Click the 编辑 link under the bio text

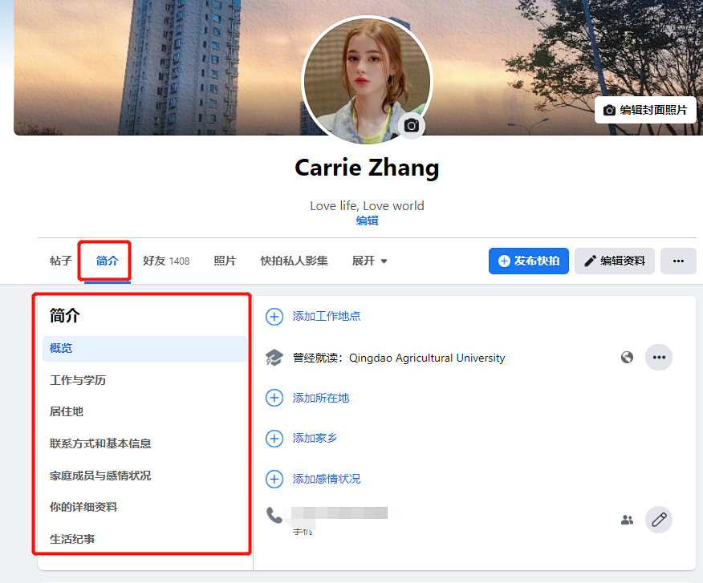(367, 220)
